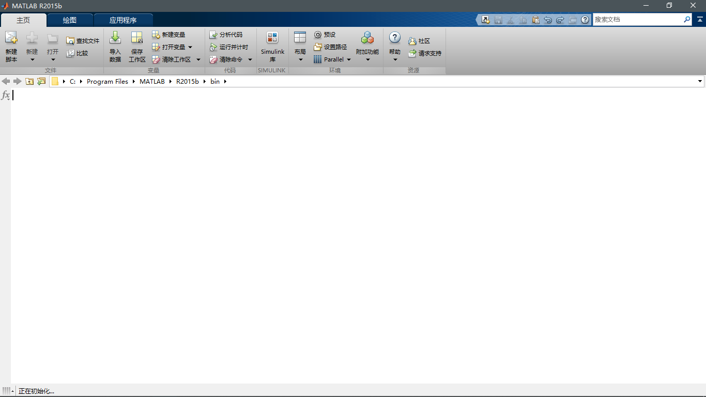This screenshot has width=706, height=397.
Task: Click the fx function browser icon
Action: point(6,95)
